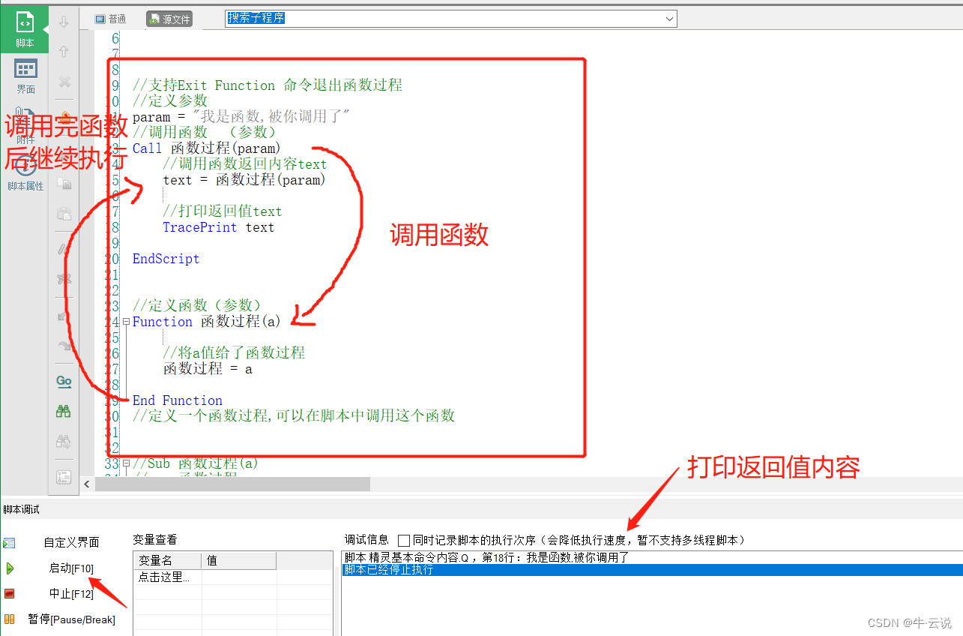Switch to the 普通 view tab
Image resolution: width=963 pixels, height=636 pixels.
111,19
